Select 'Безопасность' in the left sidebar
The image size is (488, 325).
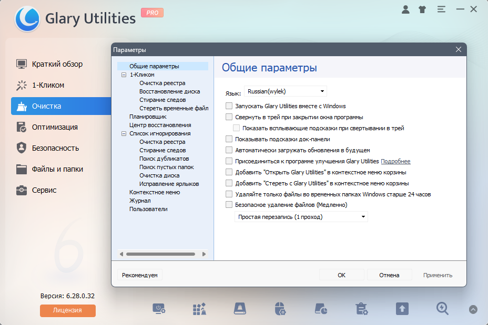[x=55, y=148]
